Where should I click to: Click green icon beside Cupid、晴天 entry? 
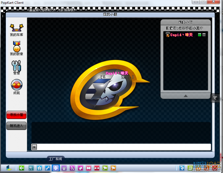(199, 34)
